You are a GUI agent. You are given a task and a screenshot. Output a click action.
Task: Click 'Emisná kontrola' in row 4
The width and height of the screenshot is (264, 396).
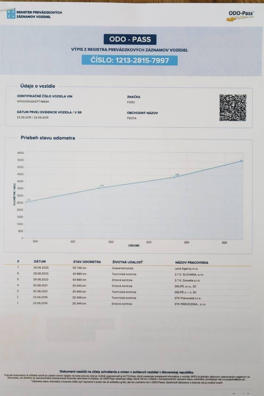(122, 286)
